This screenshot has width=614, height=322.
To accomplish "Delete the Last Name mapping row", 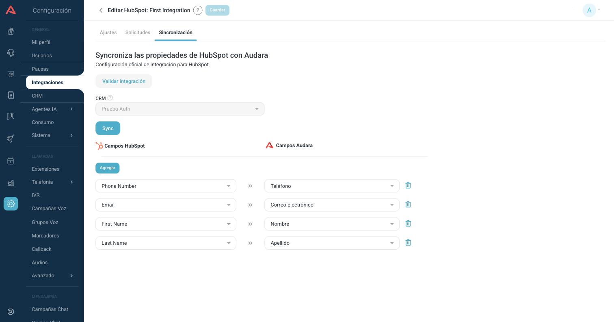I will [408, 243].
